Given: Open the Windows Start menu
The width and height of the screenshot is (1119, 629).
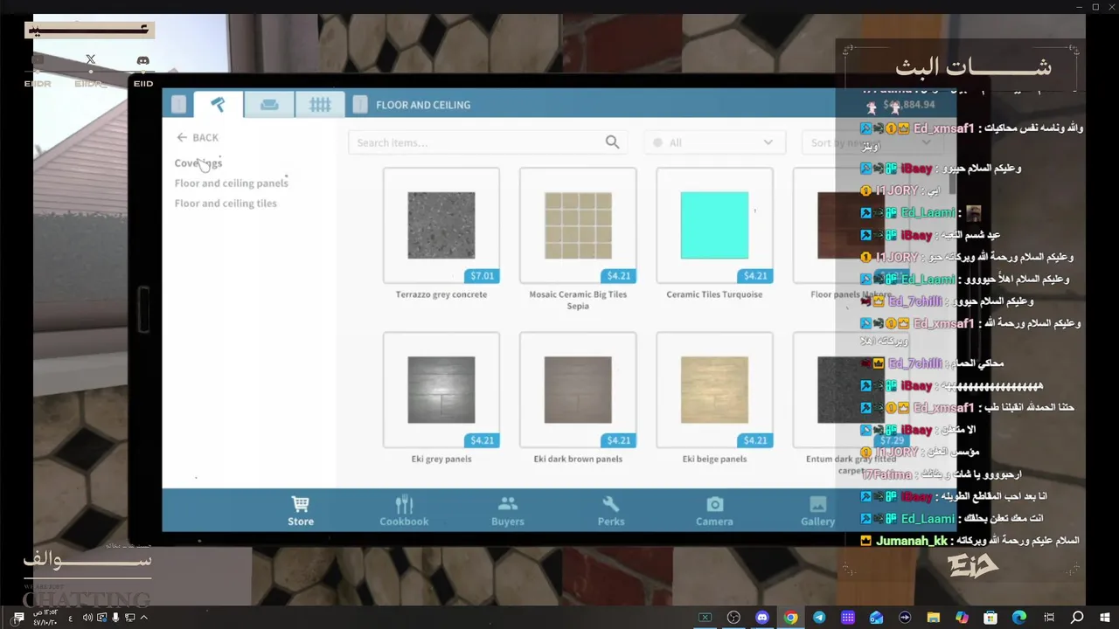Looking at the screenshot, I should [1105, 618].
